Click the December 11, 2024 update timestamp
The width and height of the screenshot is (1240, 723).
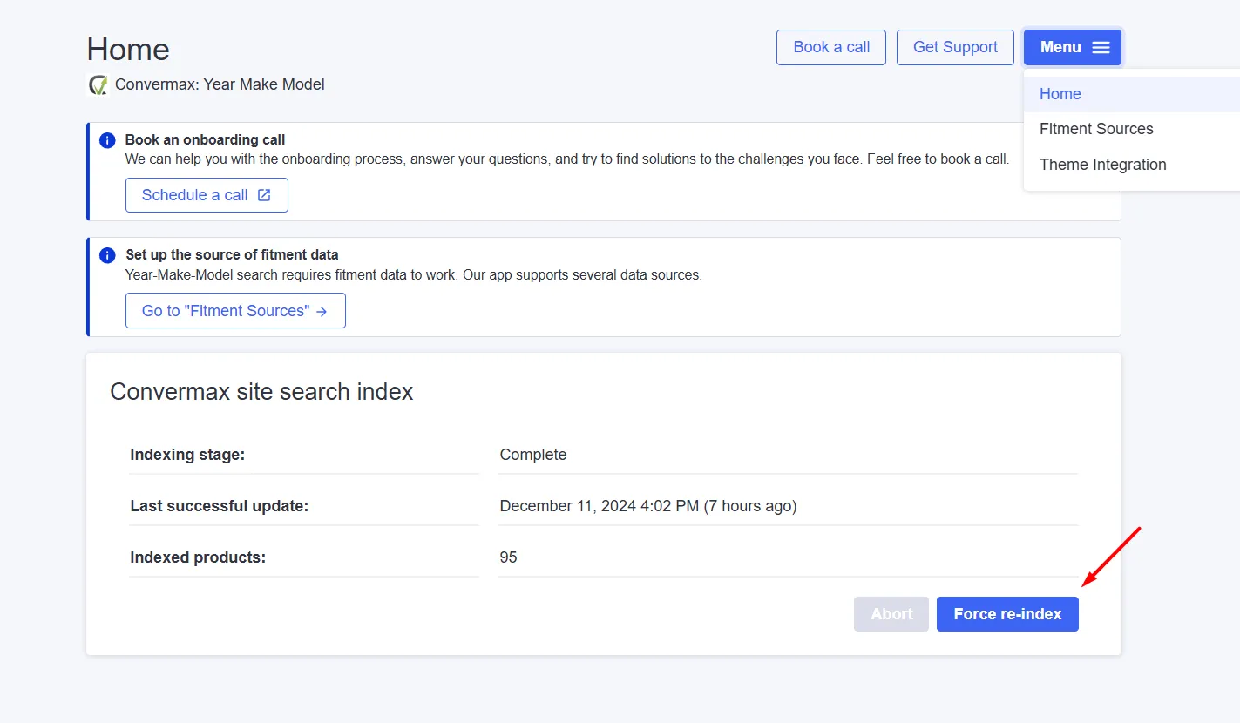(647, 506)
